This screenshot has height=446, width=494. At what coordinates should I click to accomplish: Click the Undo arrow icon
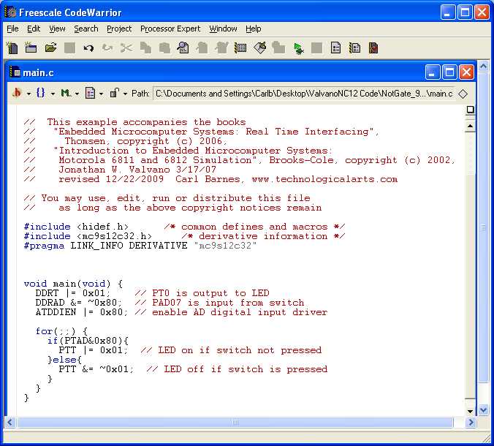88,48
